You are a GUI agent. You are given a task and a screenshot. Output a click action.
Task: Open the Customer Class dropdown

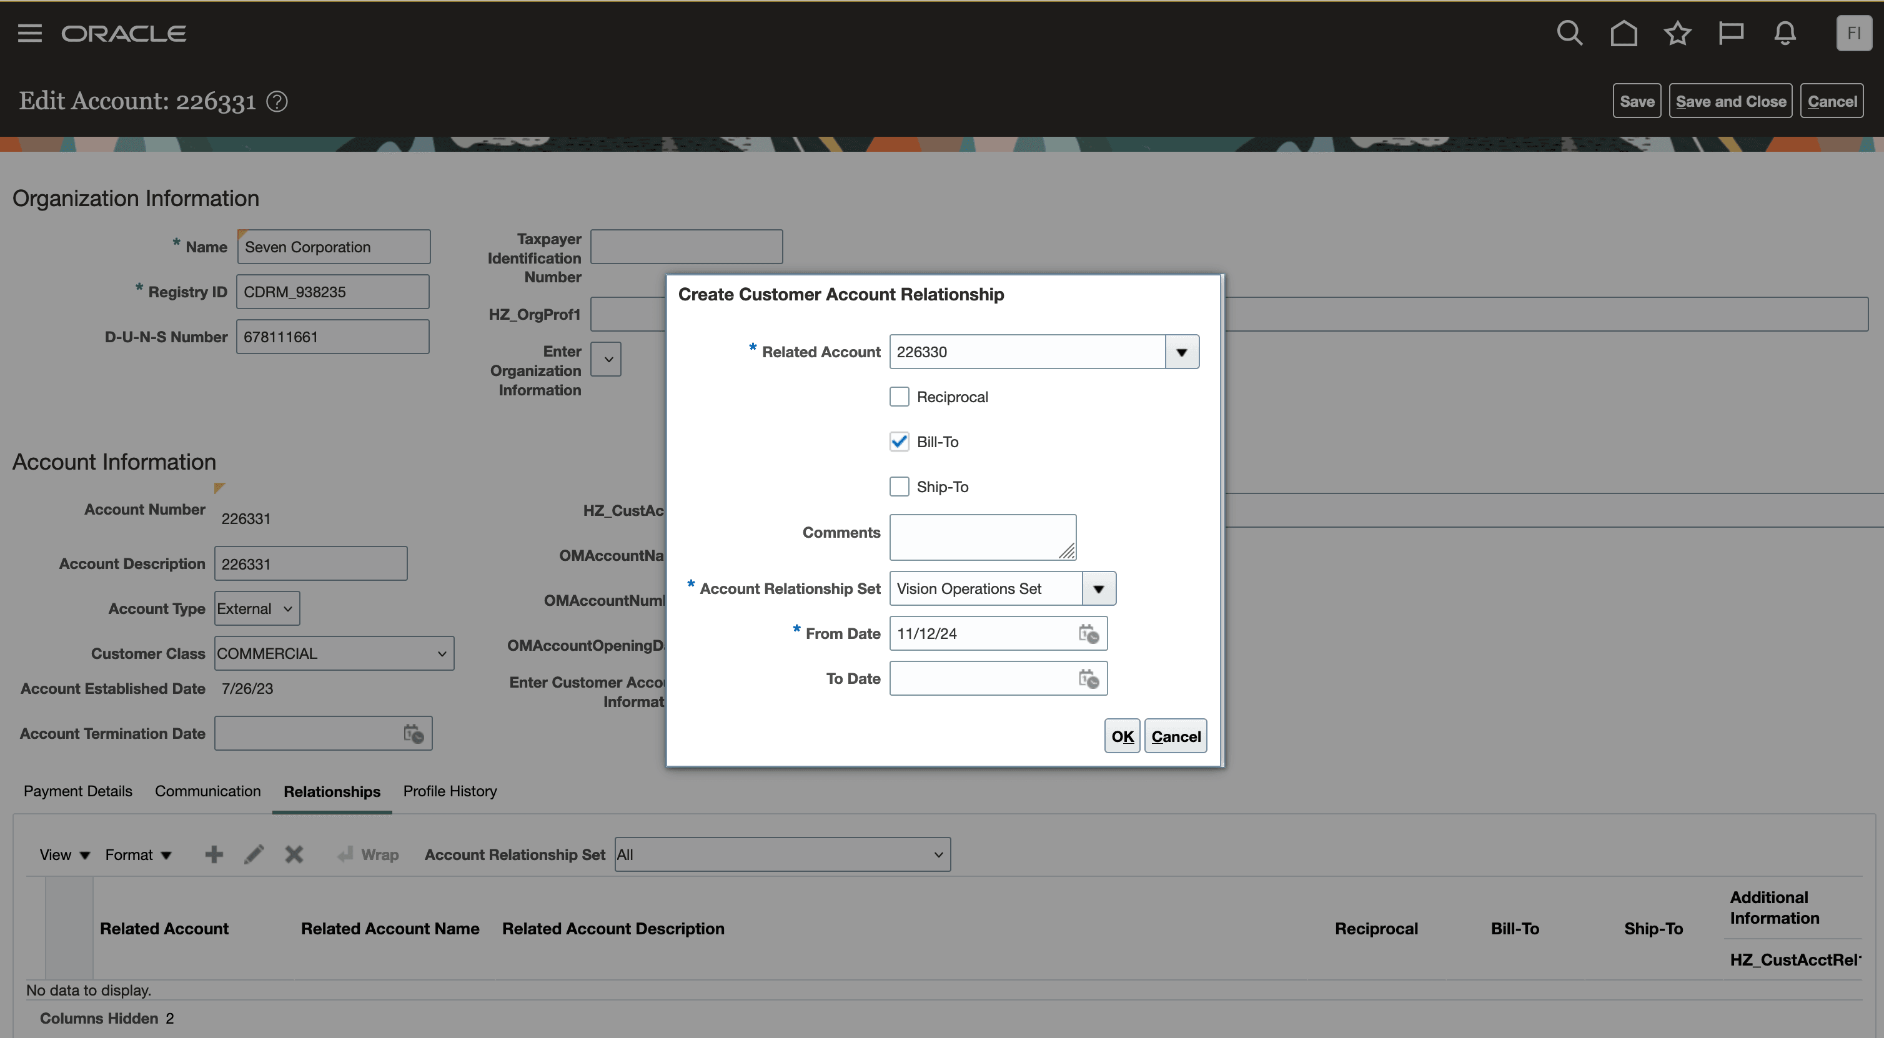tap(334, 653)
